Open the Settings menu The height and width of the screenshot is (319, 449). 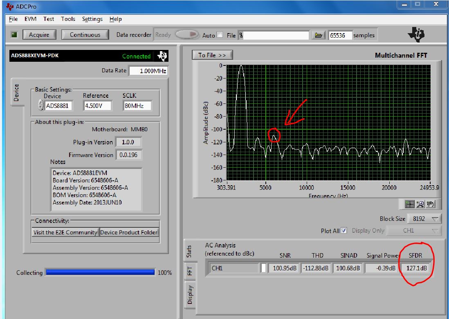(92, 19)
